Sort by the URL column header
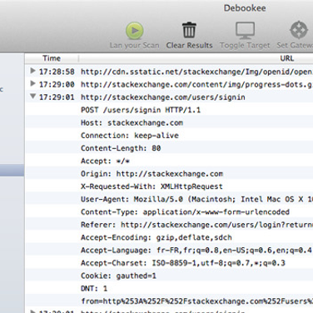The height and width of the screenshot is (313, 313). 287,58
